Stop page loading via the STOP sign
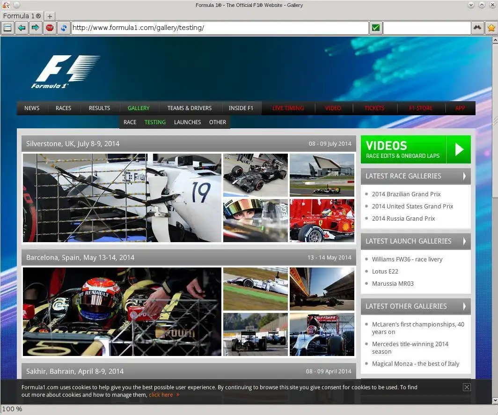 point(50,28)
